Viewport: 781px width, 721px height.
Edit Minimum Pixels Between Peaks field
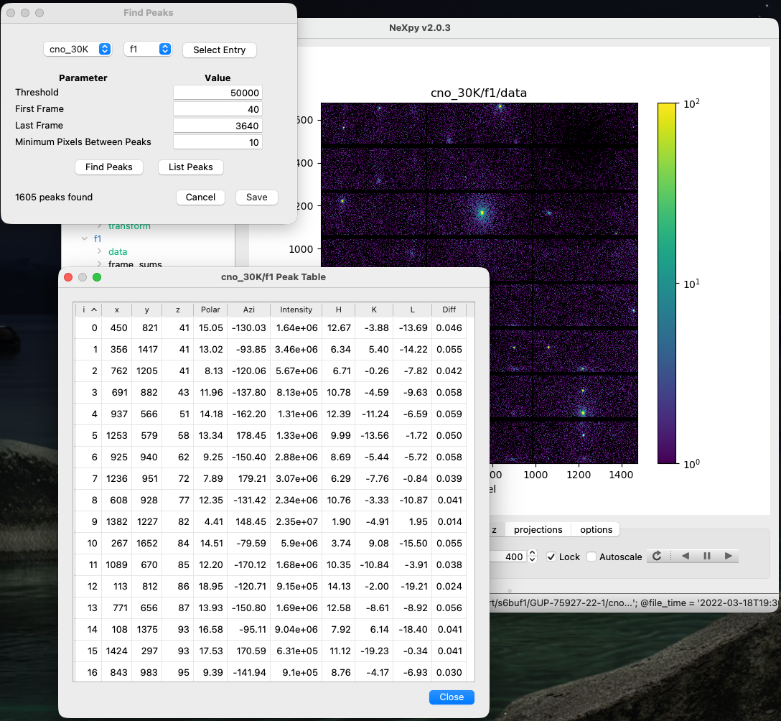(218, 142)
